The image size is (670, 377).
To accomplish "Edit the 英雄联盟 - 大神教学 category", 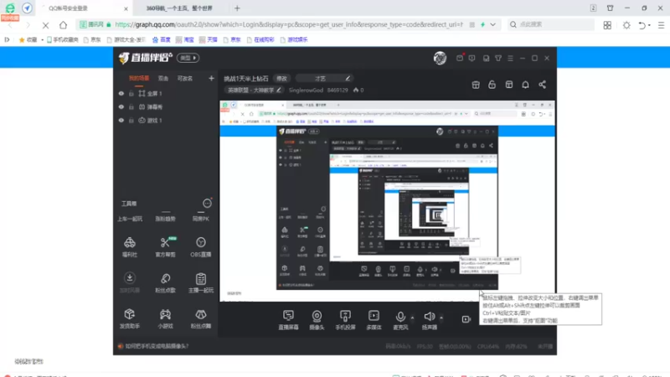I will [x=254, y=90].
